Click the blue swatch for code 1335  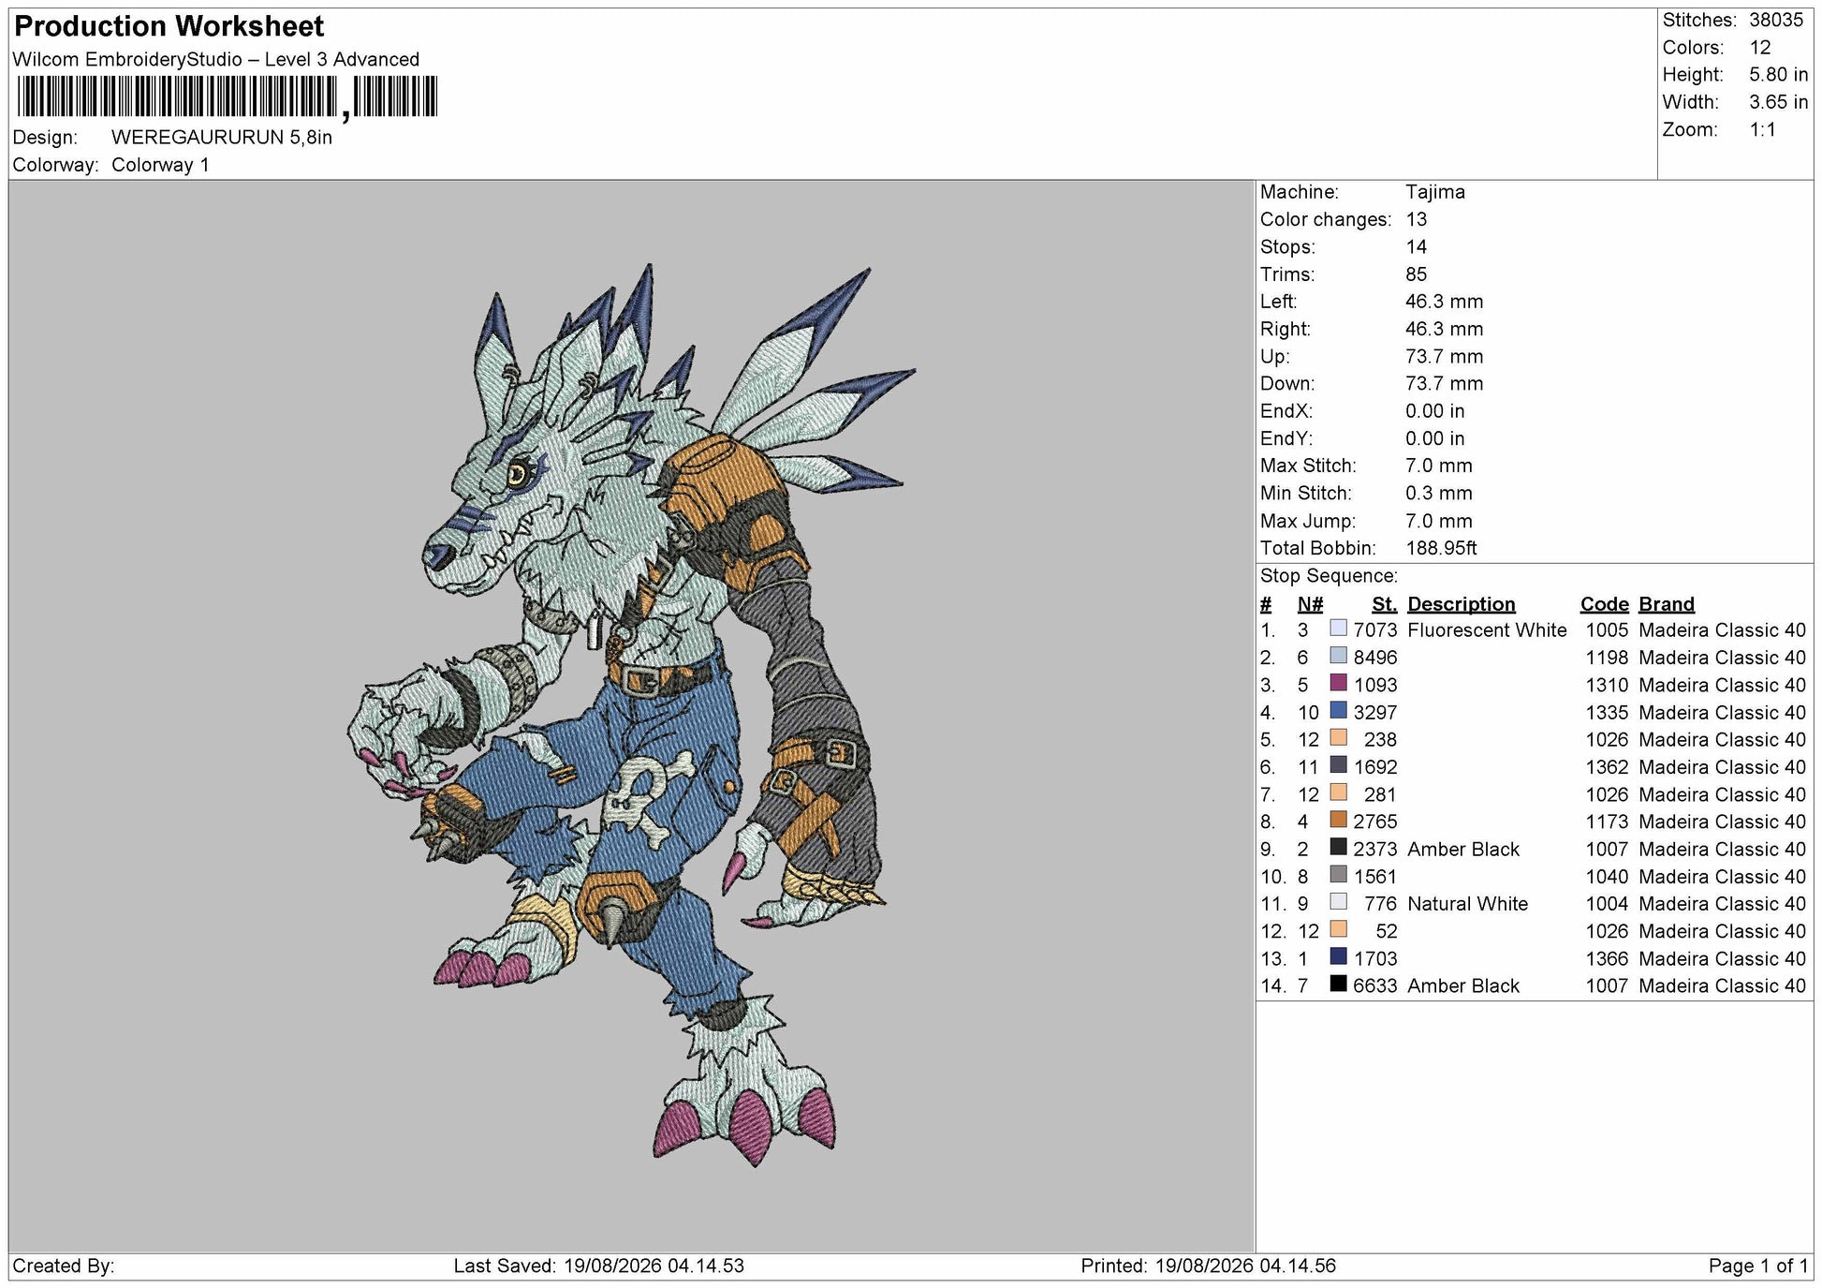[x=1338, y=710]
